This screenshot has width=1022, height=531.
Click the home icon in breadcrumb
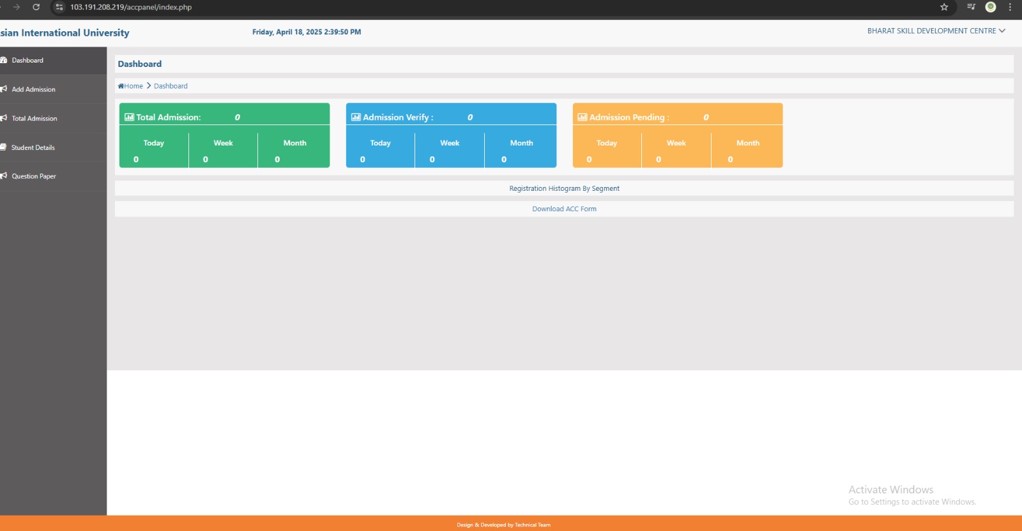121,86
